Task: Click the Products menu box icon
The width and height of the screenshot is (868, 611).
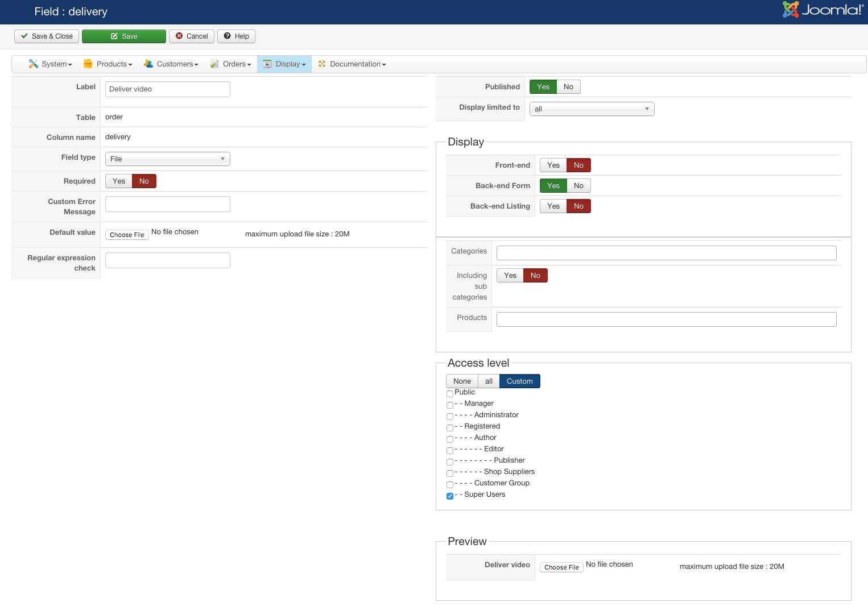Action: pos(88,64)
